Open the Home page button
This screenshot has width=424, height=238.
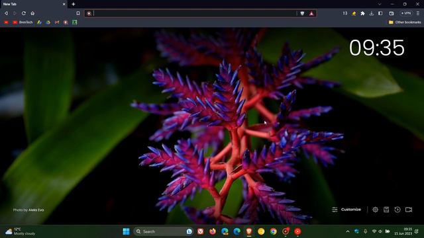32,13
